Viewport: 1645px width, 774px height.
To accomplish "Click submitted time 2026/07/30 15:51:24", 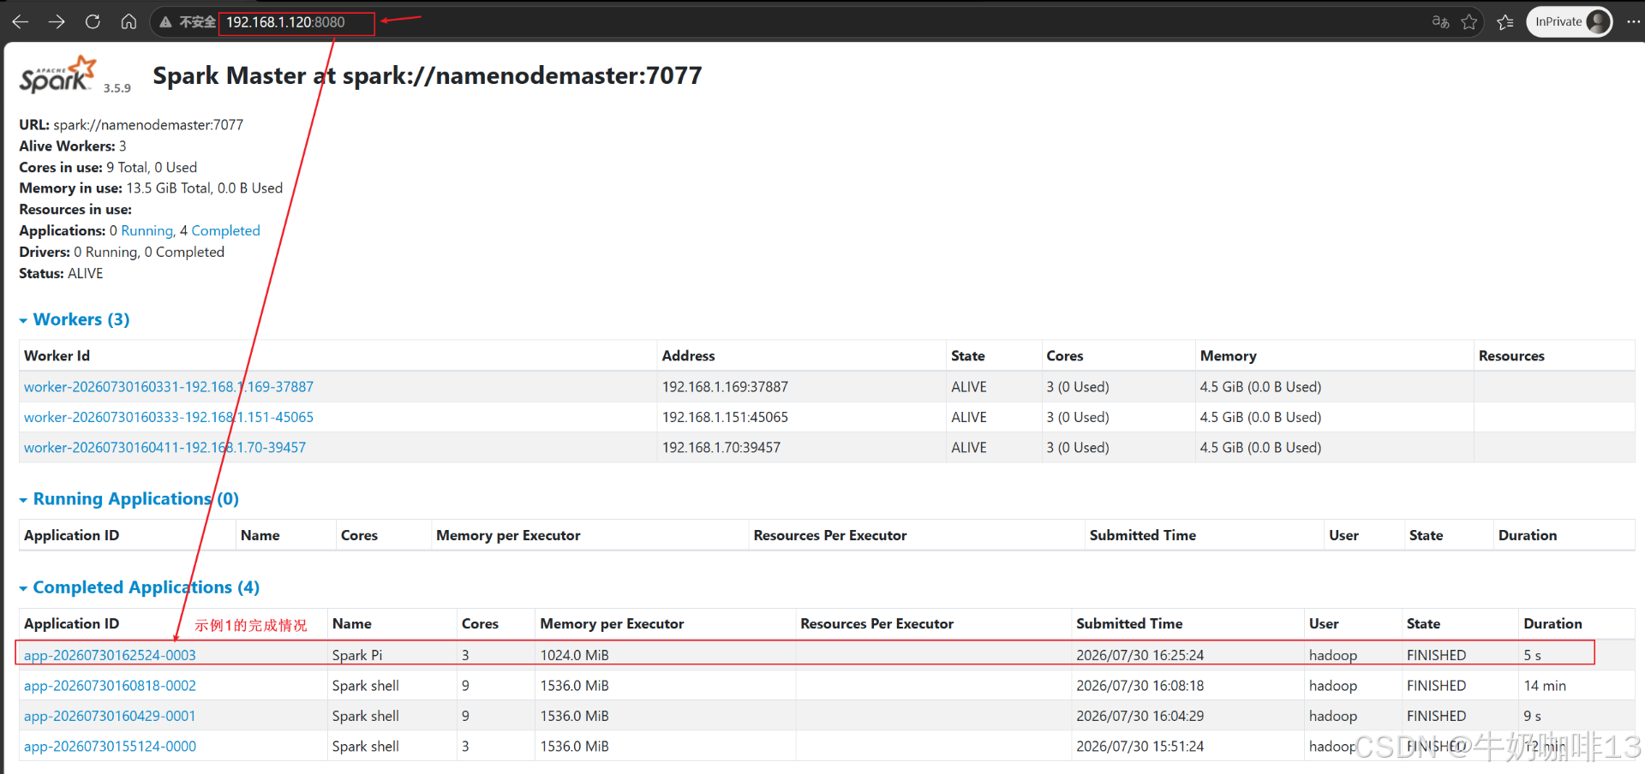I will 1140,747.
